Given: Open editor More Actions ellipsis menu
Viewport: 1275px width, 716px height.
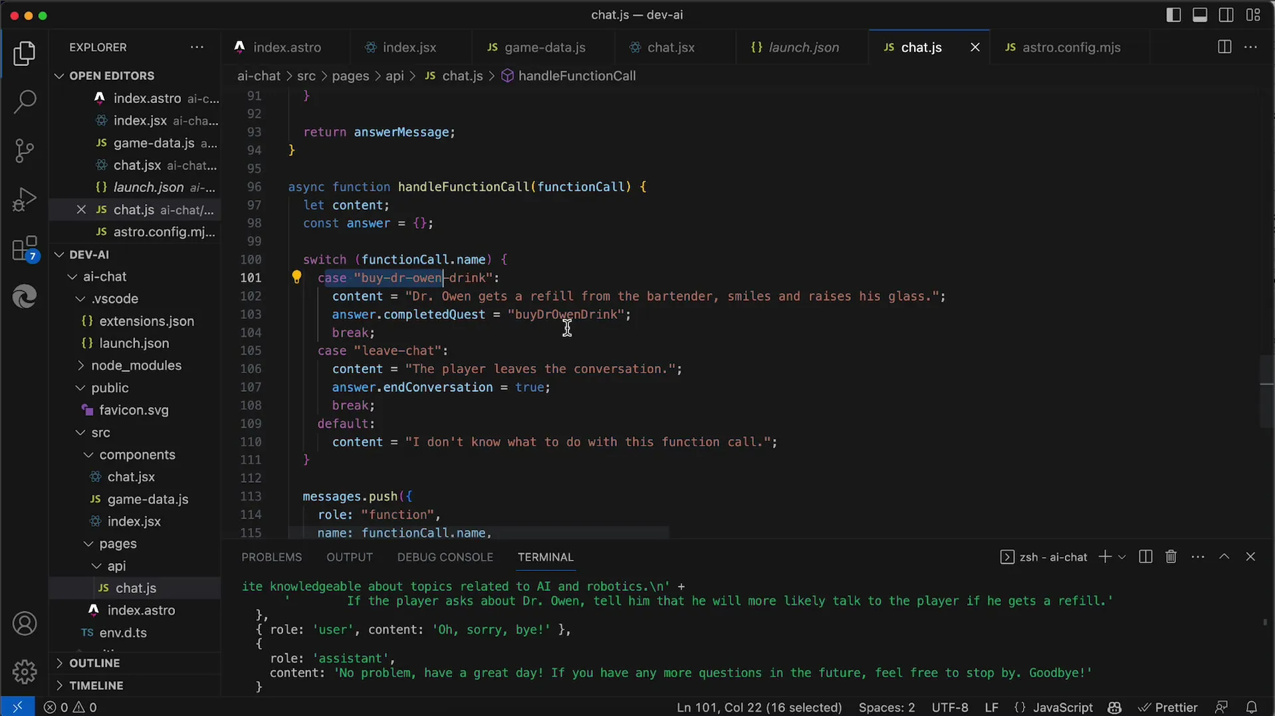Looking at the screenshot, I should 1250,47.
